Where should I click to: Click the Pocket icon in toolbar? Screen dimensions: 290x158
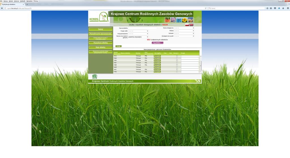tap(275, 8)
